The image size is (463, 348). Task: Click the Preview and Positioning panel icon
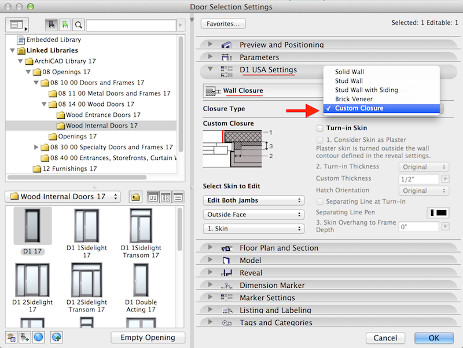pos(226,45)
